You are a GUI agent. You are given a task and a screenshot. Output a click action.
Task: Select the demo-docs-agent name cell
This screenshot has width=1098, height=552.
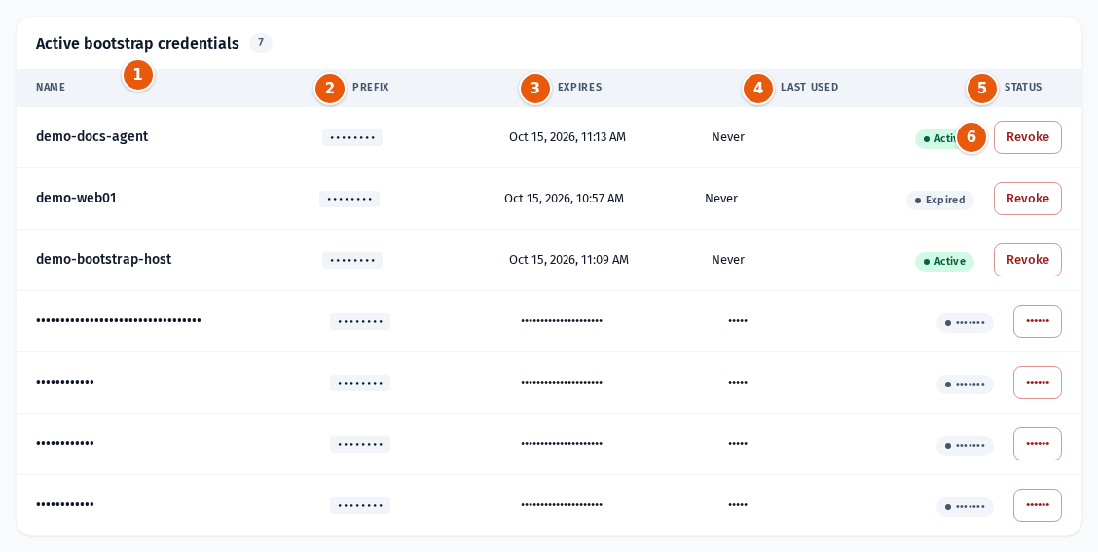[x=91, y=136]
